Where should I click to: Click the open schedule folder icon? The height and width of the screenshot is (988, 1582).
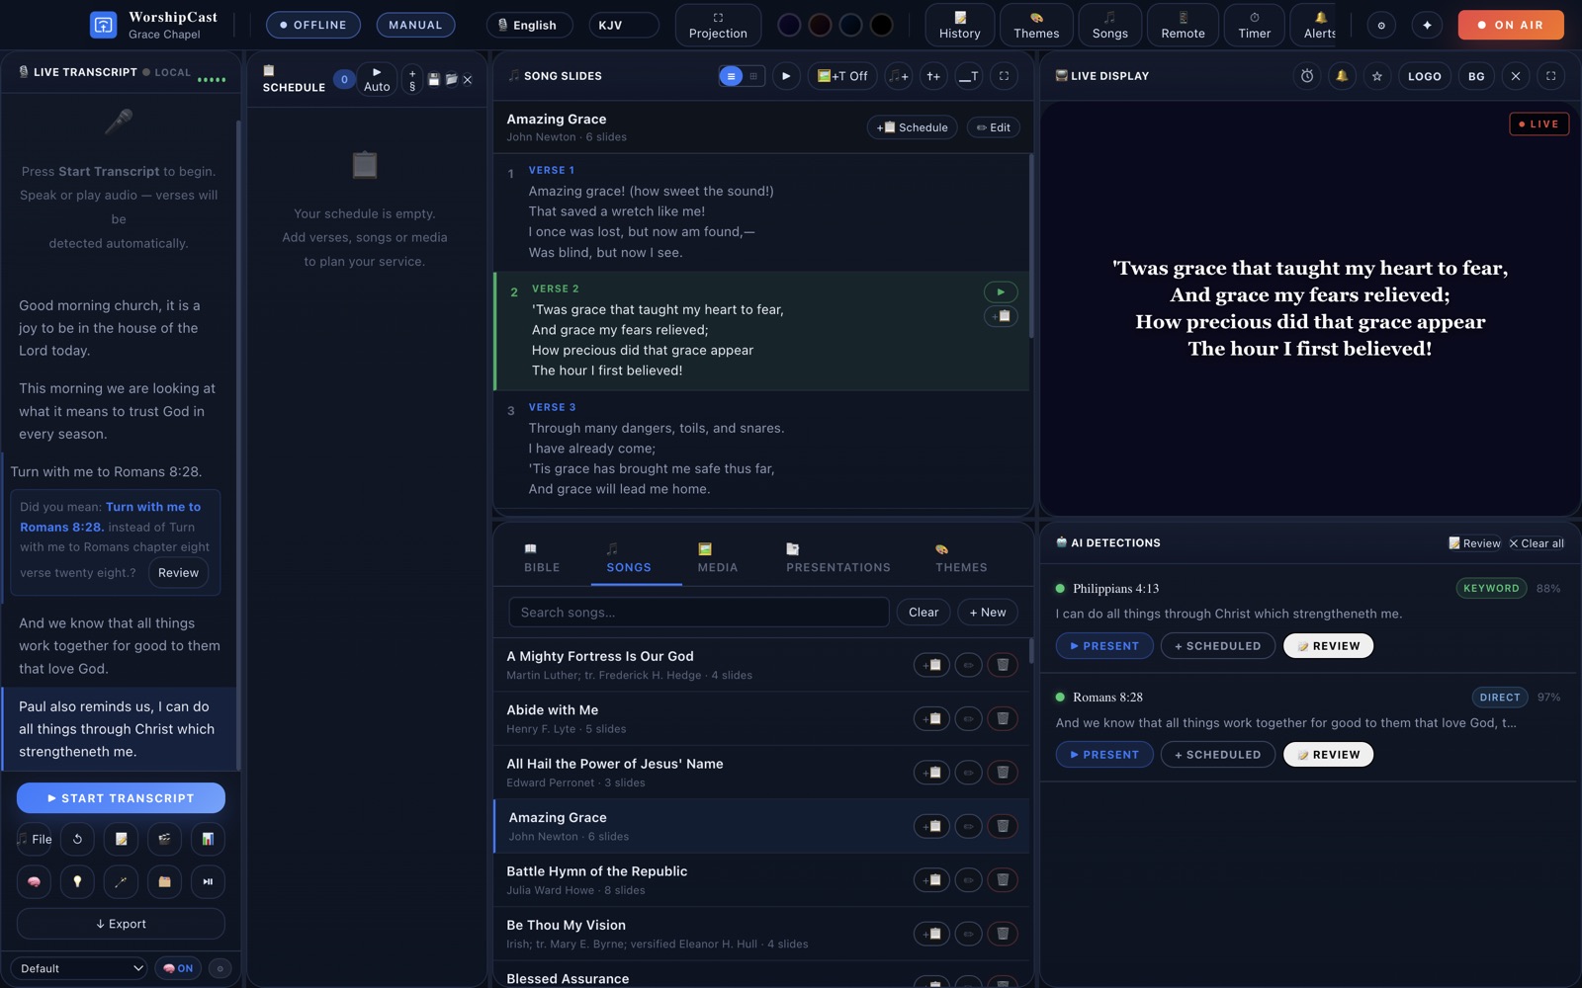(451, 79)
